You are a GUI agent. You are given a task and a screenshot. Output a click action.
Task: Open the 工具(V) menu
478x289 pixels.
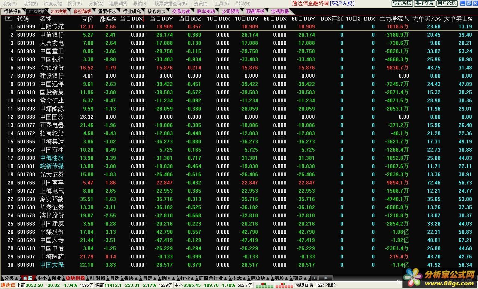(x=222, y=3)
